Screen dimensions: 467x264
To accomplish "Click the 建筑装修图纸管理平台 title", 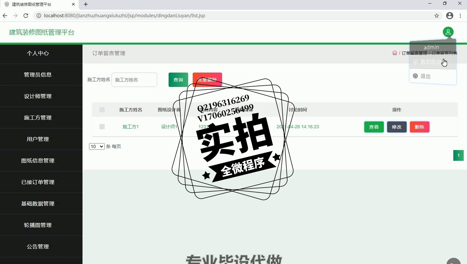I will (42, 32).
